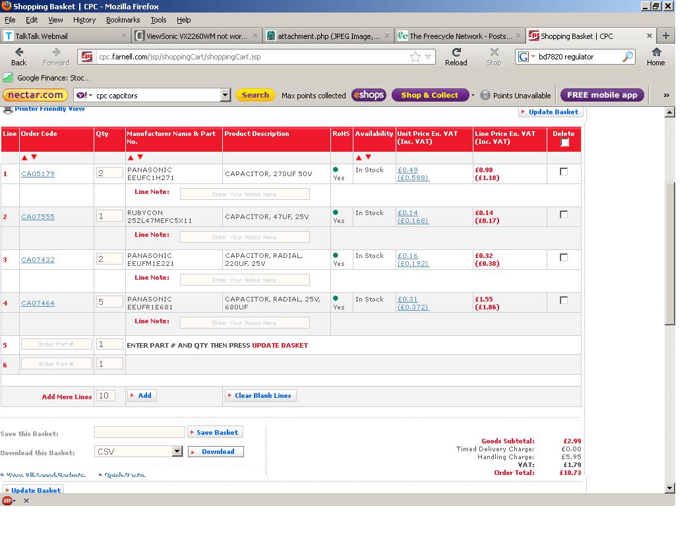Tick delete checkbox for CA05179
Viewport: 693px width, 539px height.
coord(564,172)
